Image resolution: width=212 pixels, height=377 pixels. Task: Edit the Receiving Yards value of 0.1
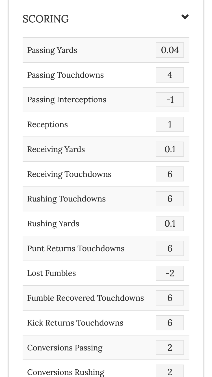[x=170, y=149]
